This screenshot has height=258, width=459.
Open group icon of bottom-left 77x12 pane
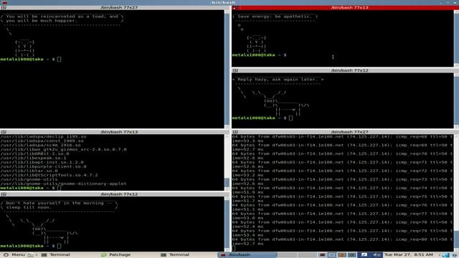pyautogui.click(x=4, y=194)
